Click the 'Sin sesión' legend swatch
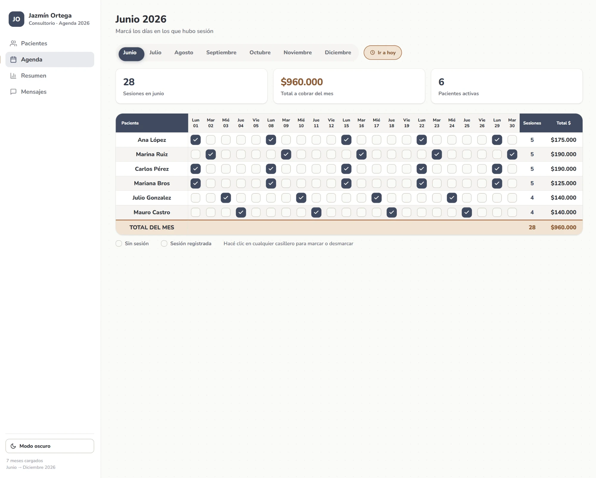The image size is (596, 478). 119,244
